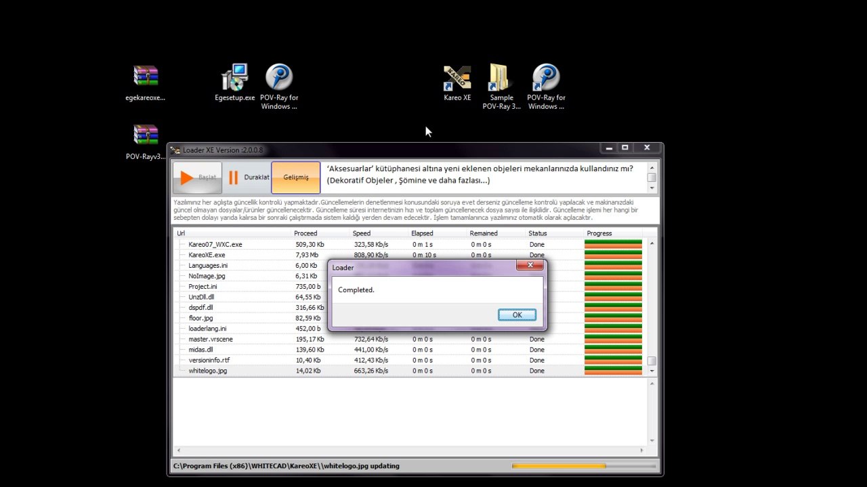Viewport: 867px width, 487px height.
Task: Confirm the Completed dialog with OK
Action: 517,315
